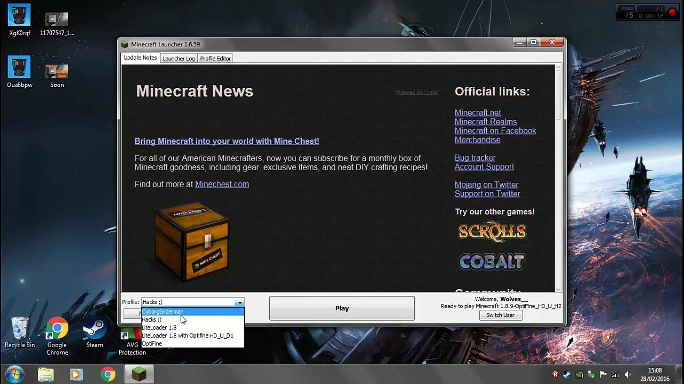Open the Mojang on Twitter link

pos(486,185)
